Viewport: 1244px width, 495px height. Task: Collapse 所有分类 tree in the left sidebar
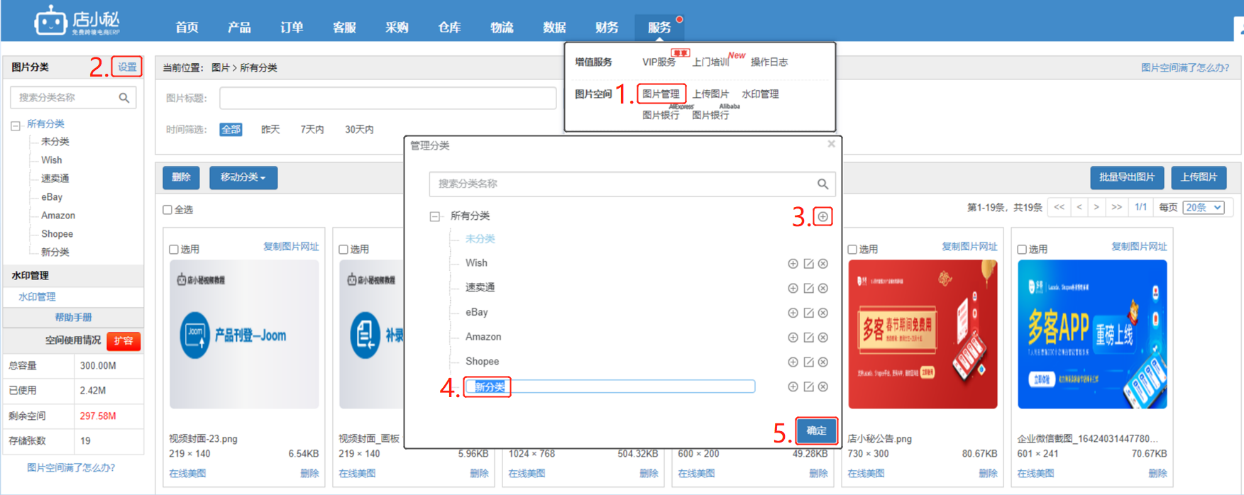16,126
